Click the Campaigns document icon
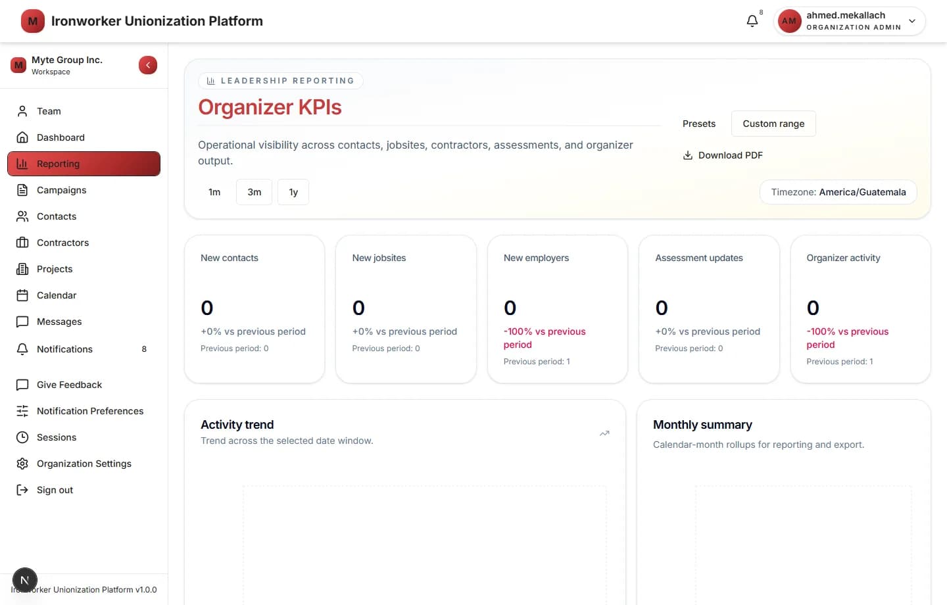The image size is (947, 605). pyautogui.click(x=22, y=190)
